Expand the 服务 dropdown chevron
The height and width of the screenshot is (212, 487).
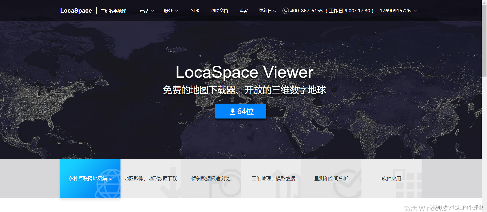[177, 11]
